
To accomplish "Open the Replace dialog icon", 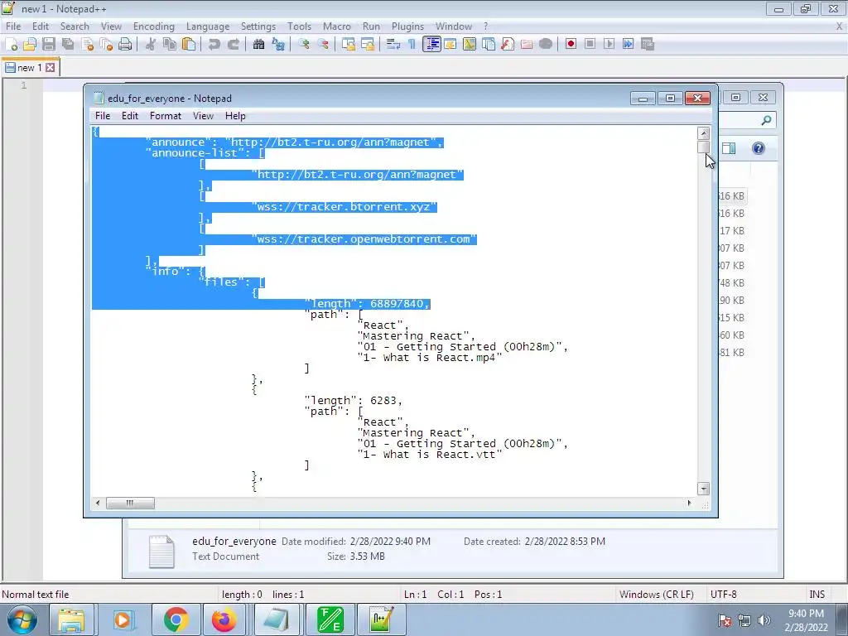I will [278, 45].
